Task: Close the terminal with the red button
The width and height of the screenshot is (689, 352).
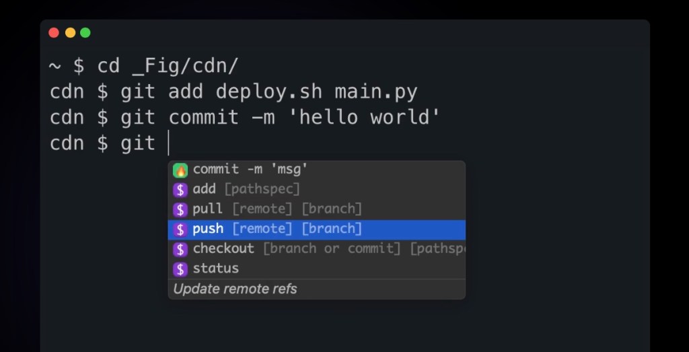Action: [55, 32]
